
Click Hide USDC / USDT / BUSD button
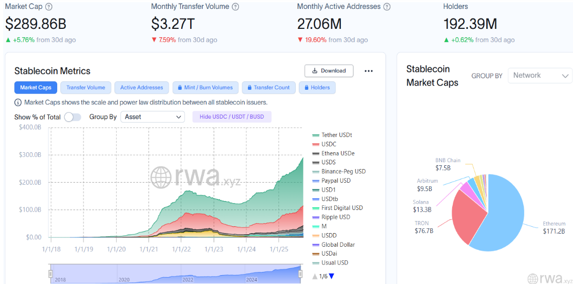(x=232, y=117)
